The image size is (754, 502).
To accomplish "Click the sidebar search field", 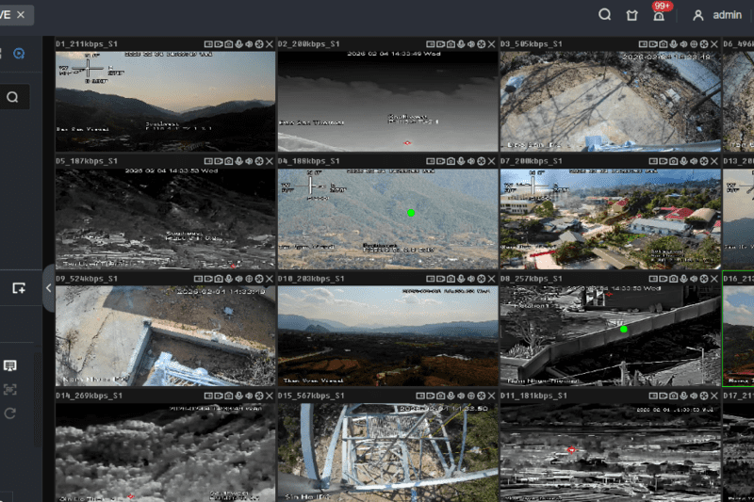I will pos(13,96).
